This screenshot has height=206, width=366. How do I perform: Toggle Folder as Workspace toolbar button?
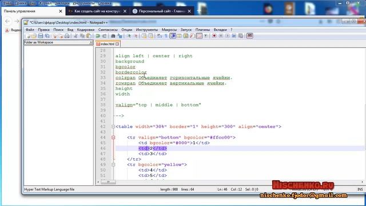[199, 36]
